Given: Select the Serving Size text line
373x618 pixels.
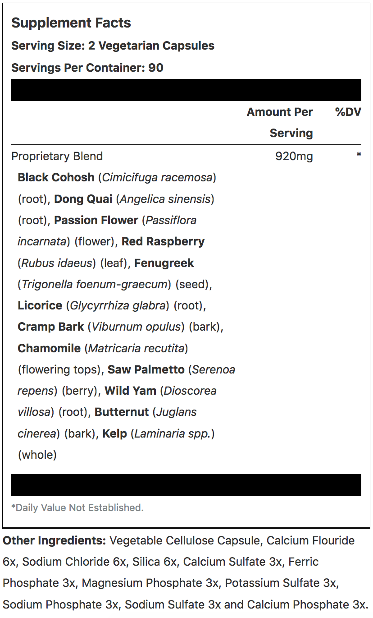Looking at the screenshot, I should tap(113, 46).
